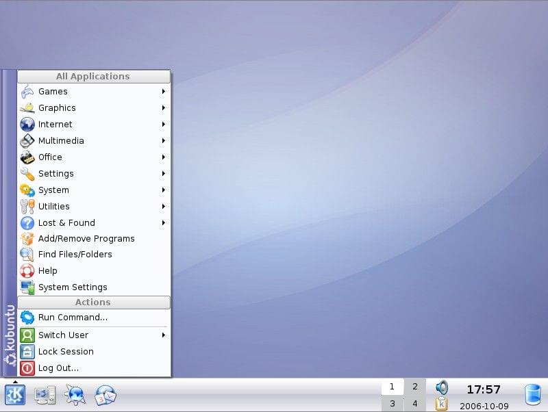Screen dimensions: 548x412
Task: Choose Help from the K menu
Action: point(94,270)
